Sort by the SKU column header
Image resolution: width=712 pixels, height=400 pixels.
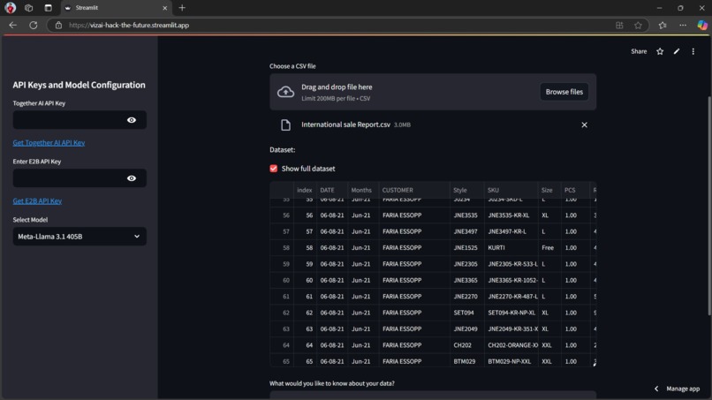pyautogui.click(x=511, y=190)
